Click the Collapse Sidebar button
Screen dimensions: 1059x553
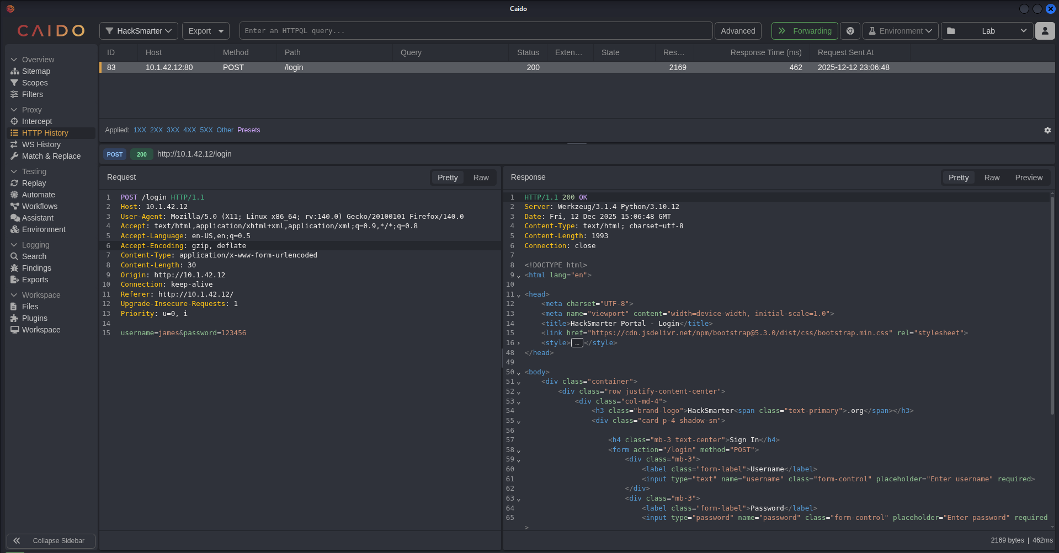(x=51, y=541)
